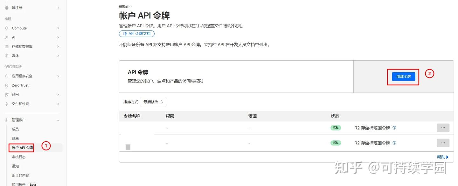Expand the Compute section chevron

click(58, 28)
